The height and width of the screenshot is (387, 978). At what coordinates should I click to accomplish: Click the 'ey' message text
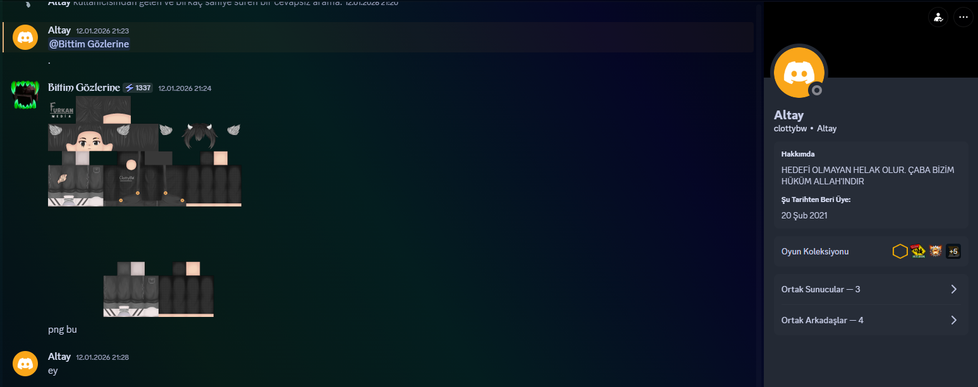[x=53, y=371]
